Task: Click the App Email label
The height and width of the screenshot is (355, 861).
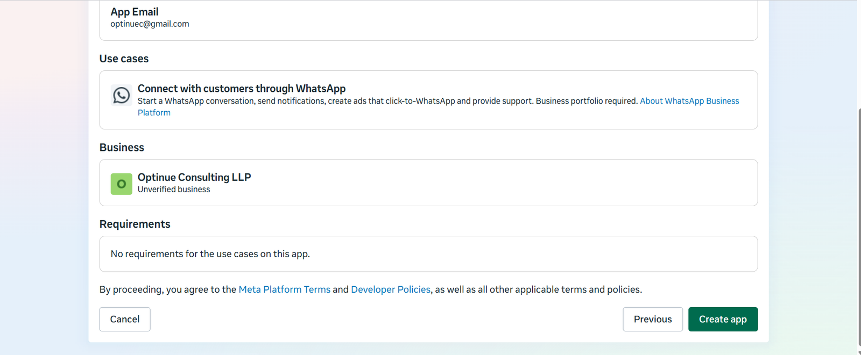Action: (135, 12)
